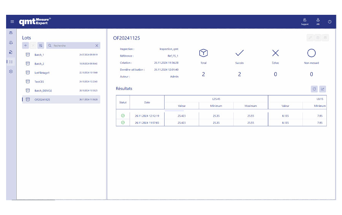Open the hamburger navigation menu
The image size is (342, 215).
click(x=12, y=22)
